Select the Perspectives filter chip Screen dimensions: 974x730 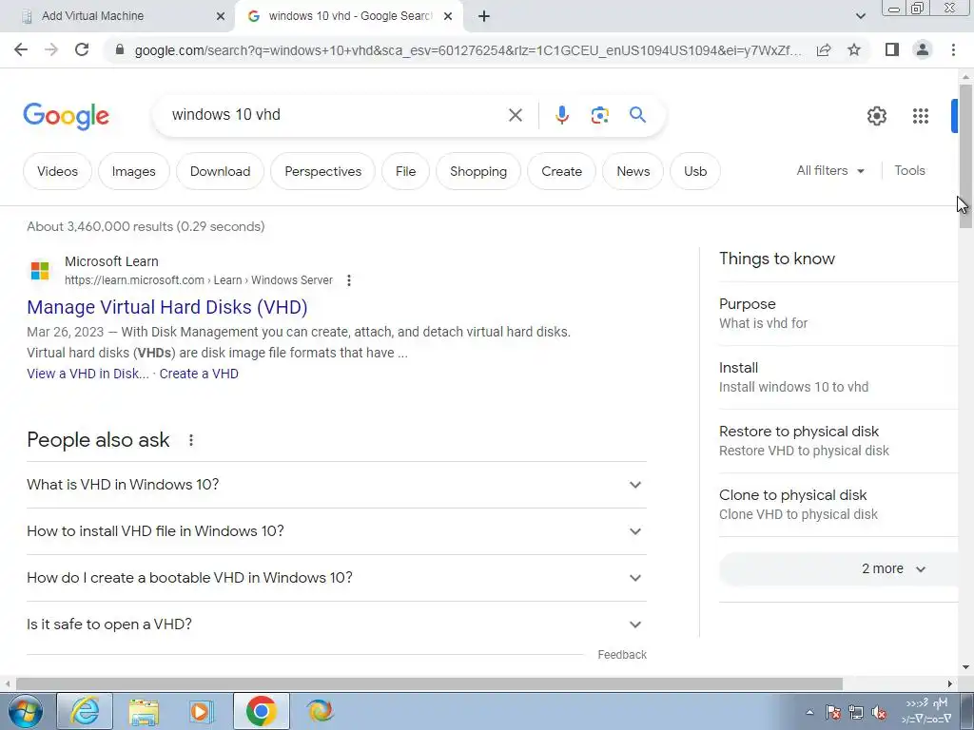click(x=323, y=171)
